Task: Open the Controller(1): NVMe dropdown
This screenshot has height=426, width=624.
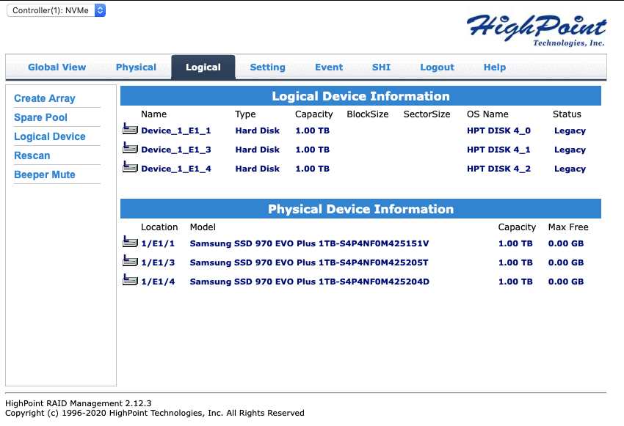Action: [56, 10]
